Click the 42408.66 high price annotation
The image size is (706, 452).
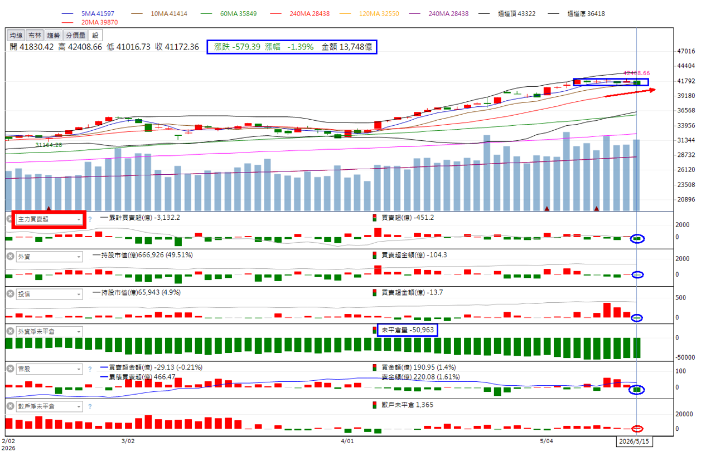[x=636, y=73]
